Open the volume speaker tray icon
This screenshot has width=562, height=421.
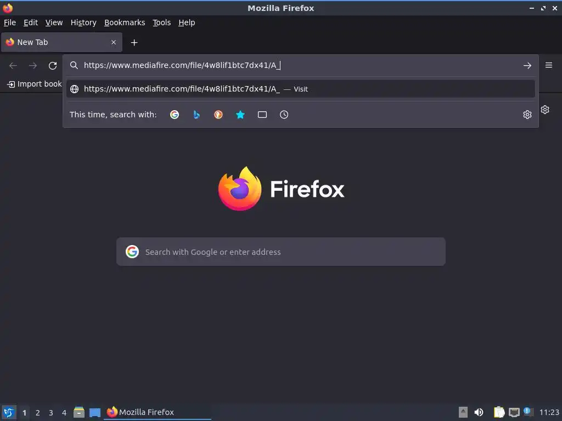pos(479,412)
